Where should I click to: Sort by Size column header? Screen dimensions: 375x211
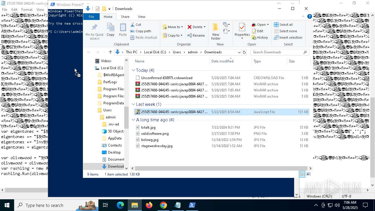tap(299, 61)
